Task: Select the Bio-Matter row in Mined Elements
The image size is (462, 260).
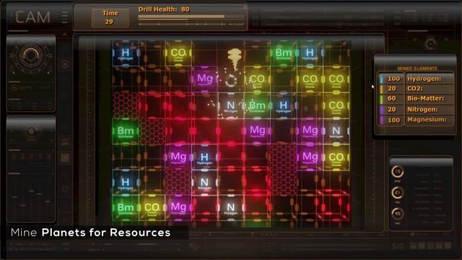Action: 416,98
